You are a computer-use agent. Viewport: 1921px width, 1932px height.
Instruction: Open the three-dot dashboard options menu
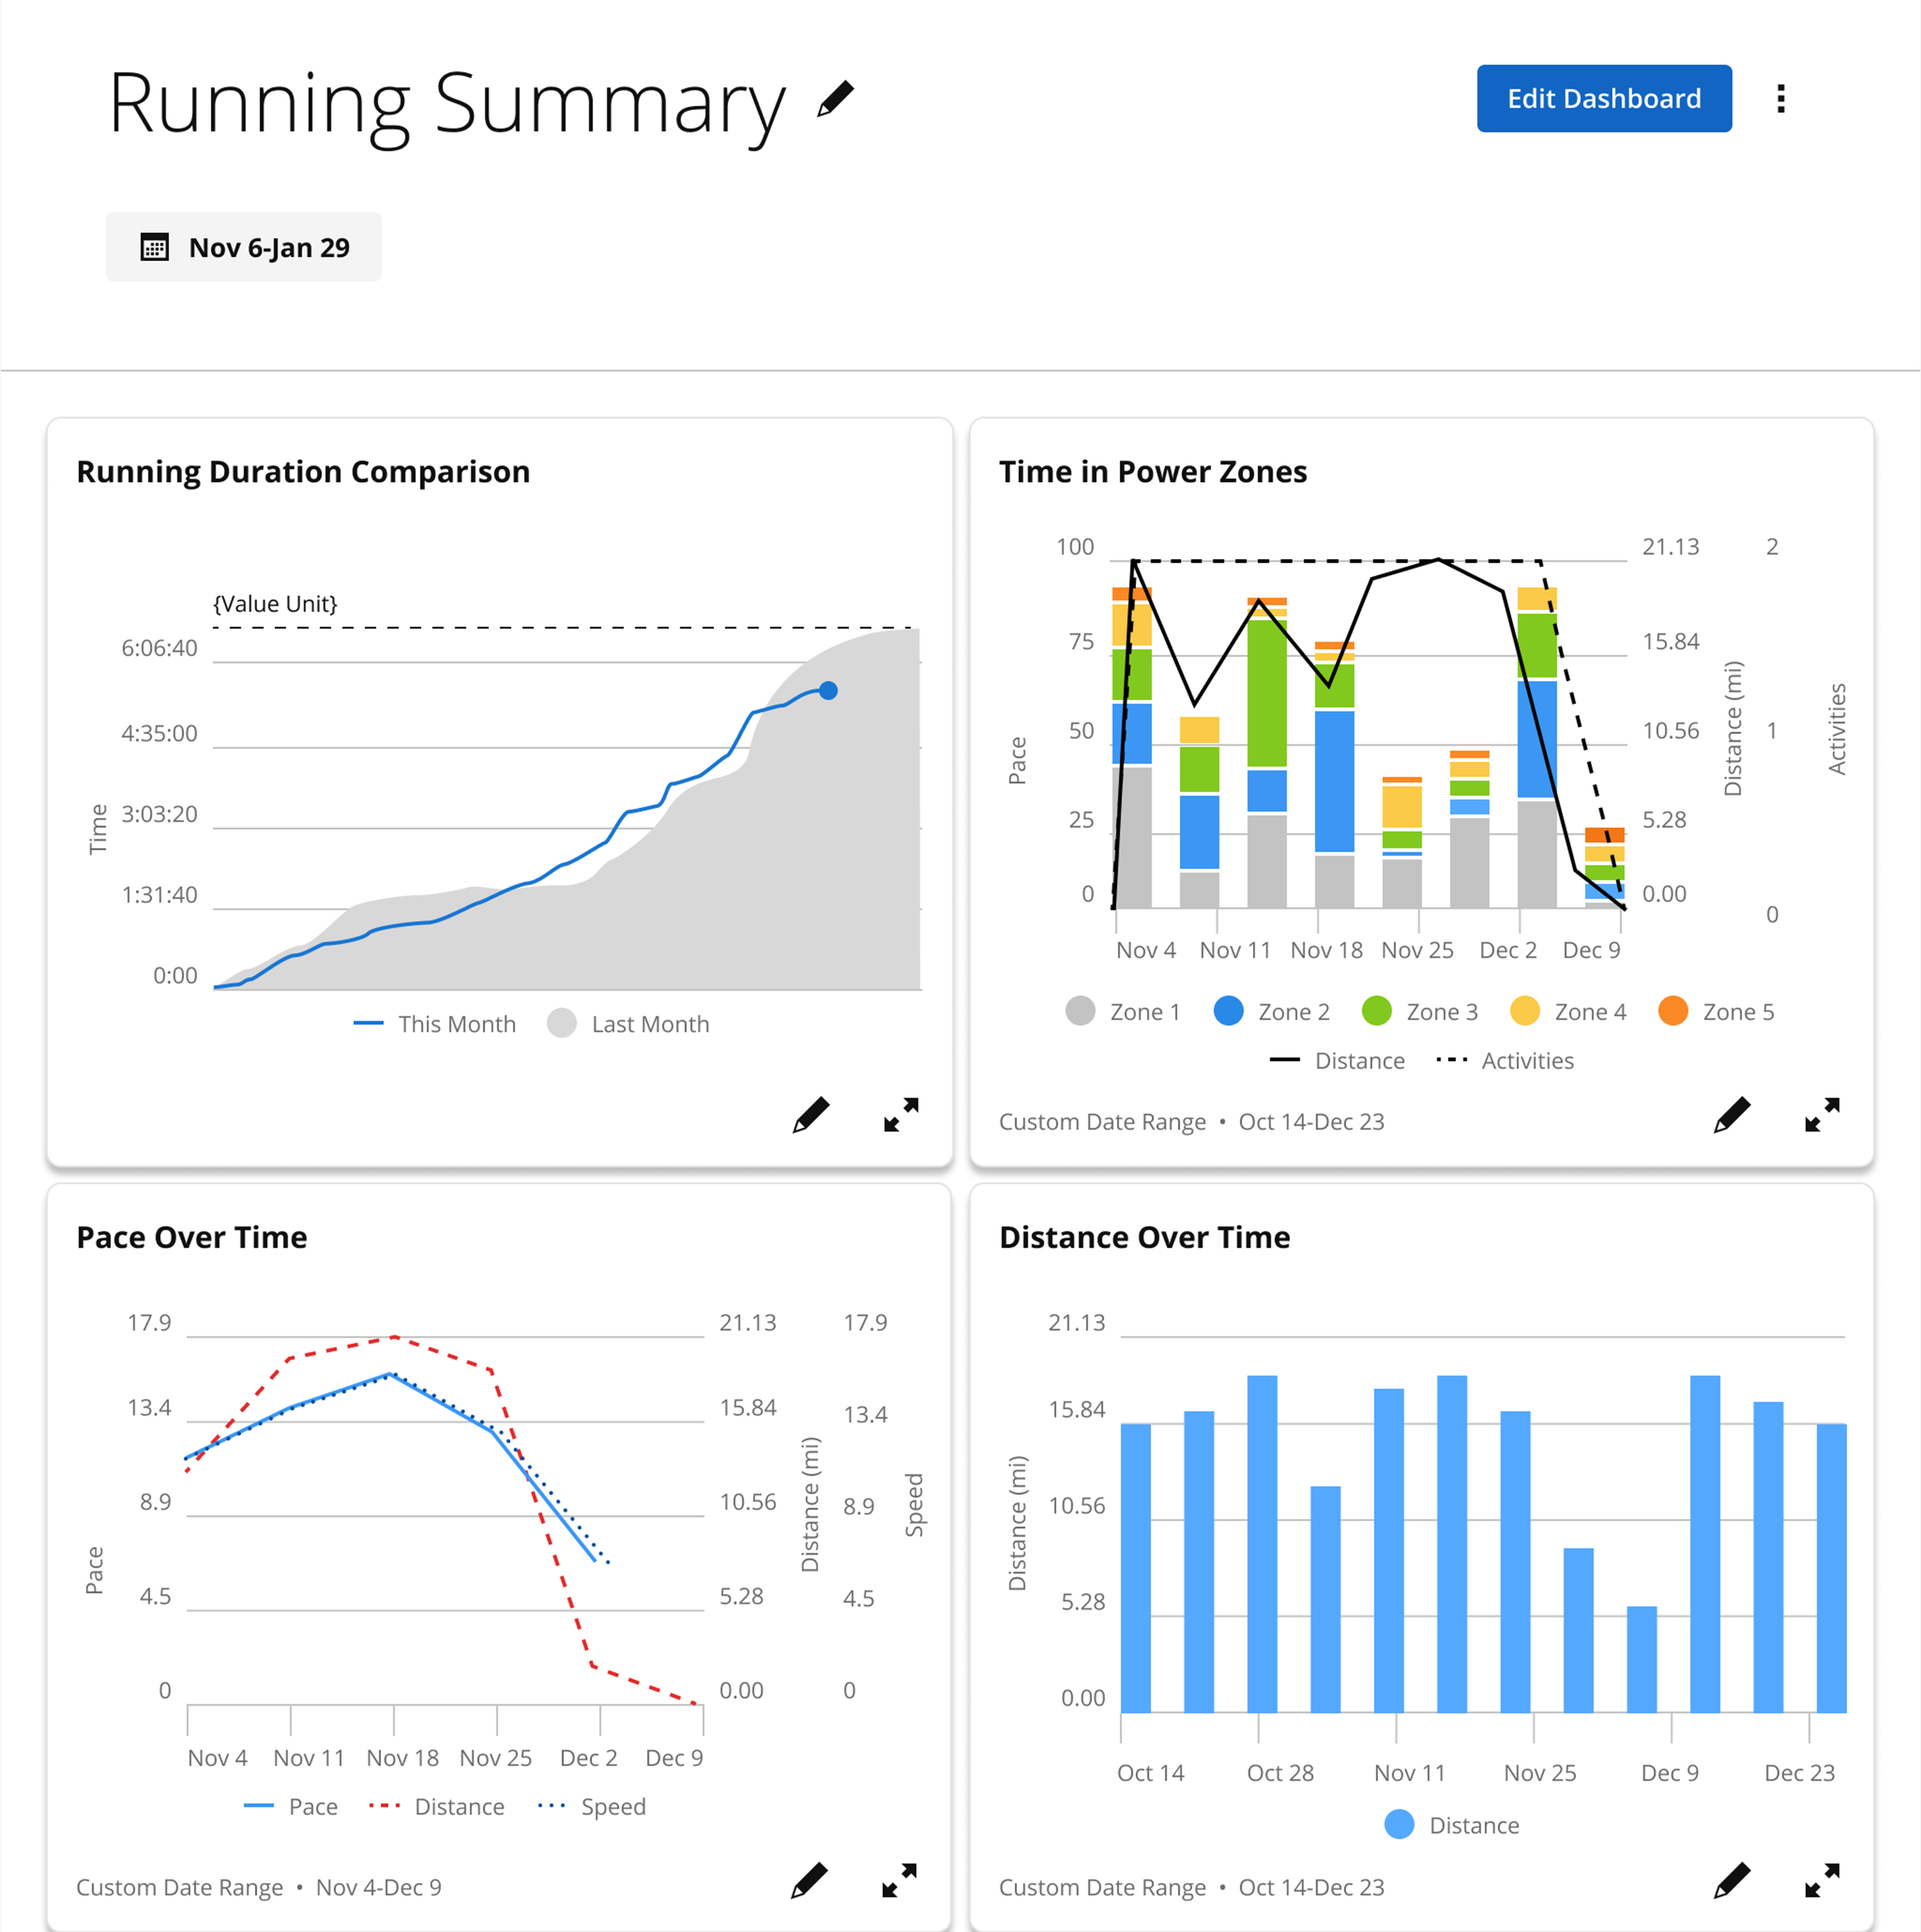pos(1780,99)
